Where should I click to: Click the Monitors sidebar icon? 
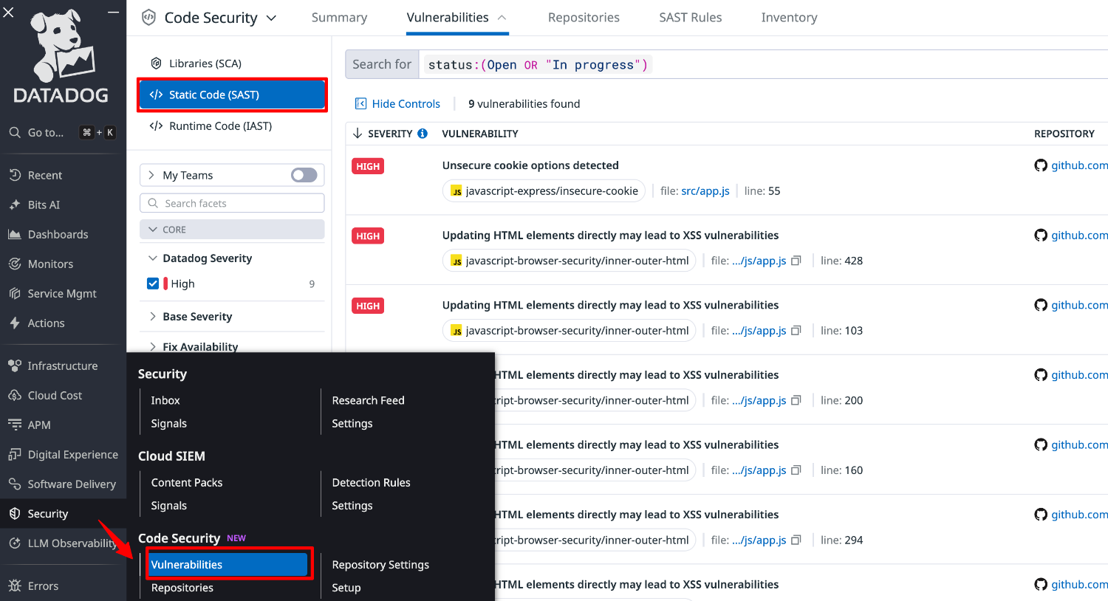(x=15, y=264)
